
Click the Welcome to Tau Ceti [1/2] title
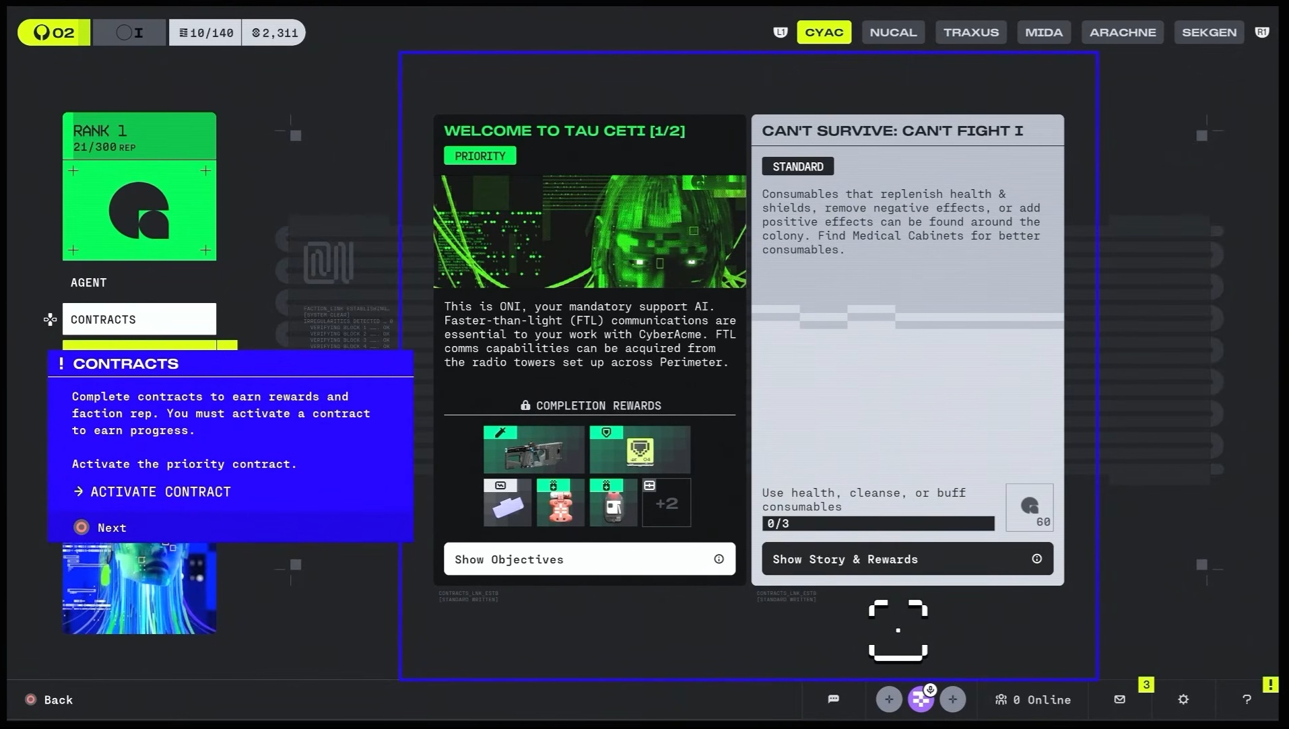coord(564,131)
